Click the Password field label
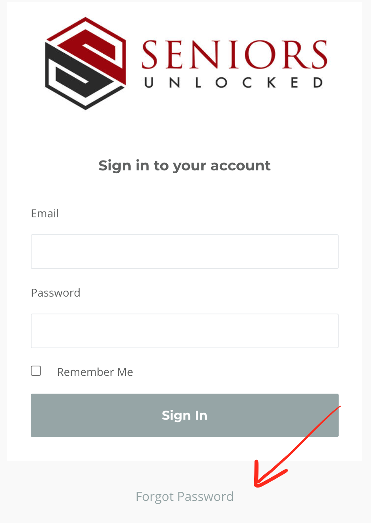Viewport: 371px width, 523px height. click(x=56, y=293)
